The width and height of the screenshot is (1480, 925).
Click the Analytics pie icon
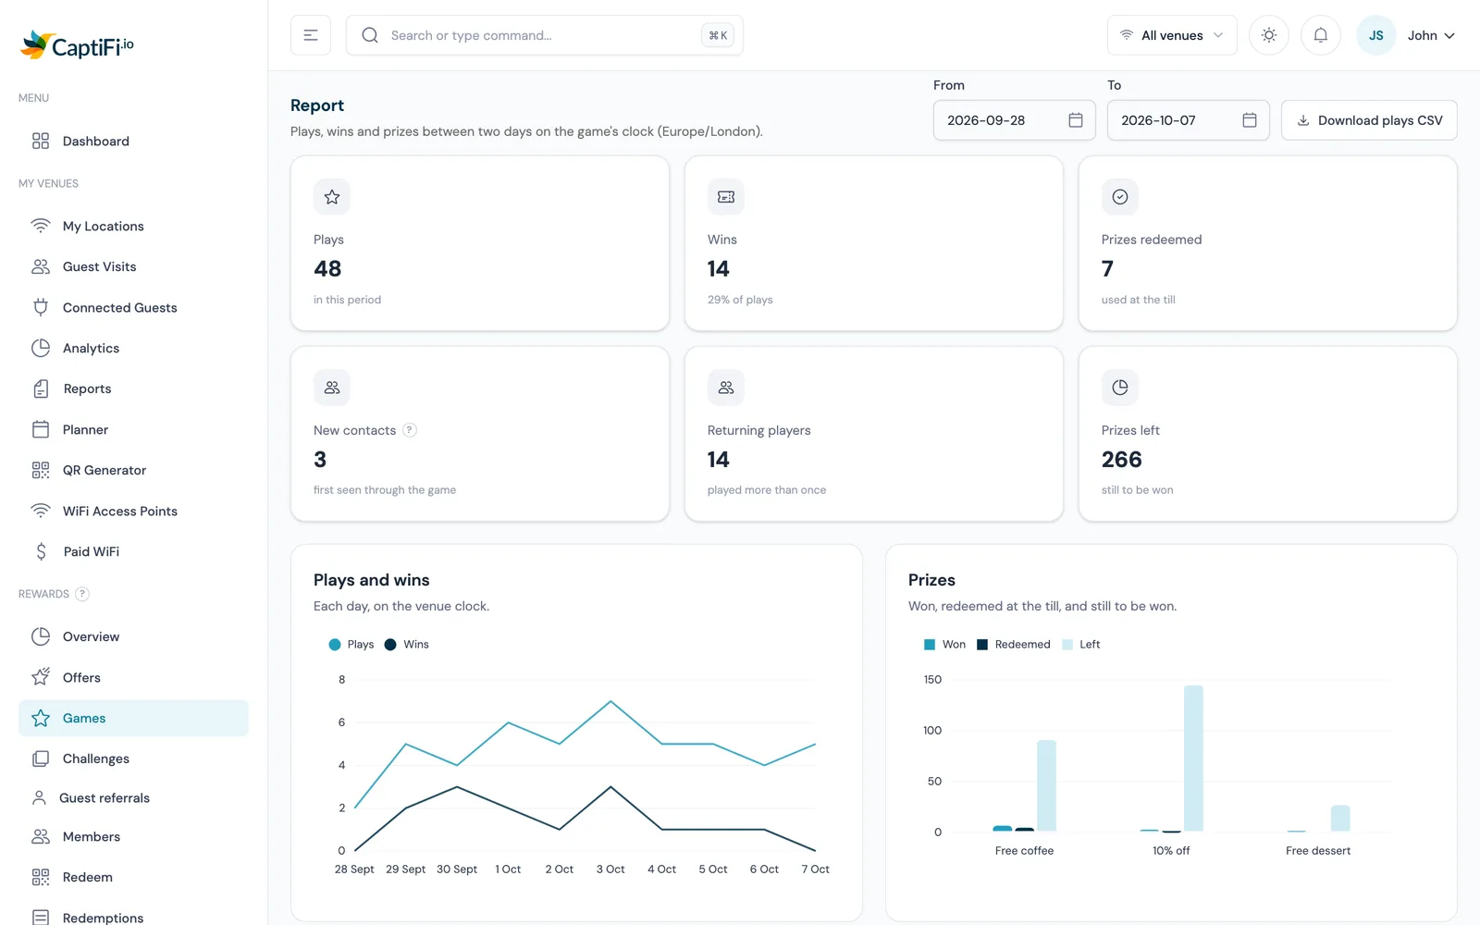pyautogui.click(x=41, y=348)
